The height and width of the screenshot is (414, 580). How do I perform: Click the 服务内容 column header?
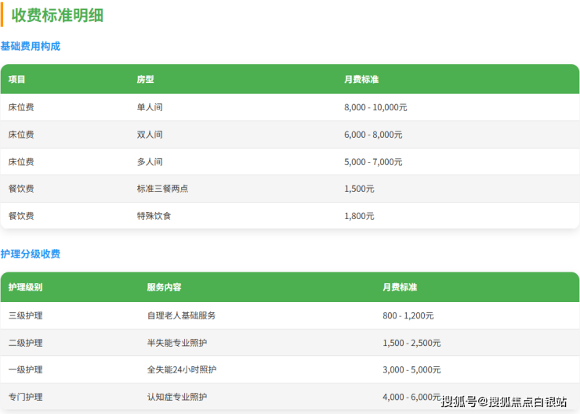point(164,287)
